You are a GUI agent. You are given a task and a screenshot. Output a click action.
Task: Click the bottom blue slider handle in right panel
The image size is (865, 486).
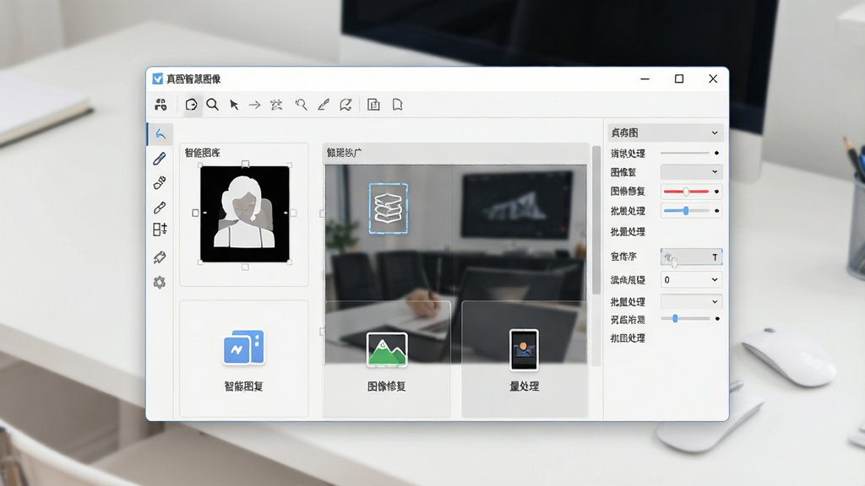(x=675, y=318)
